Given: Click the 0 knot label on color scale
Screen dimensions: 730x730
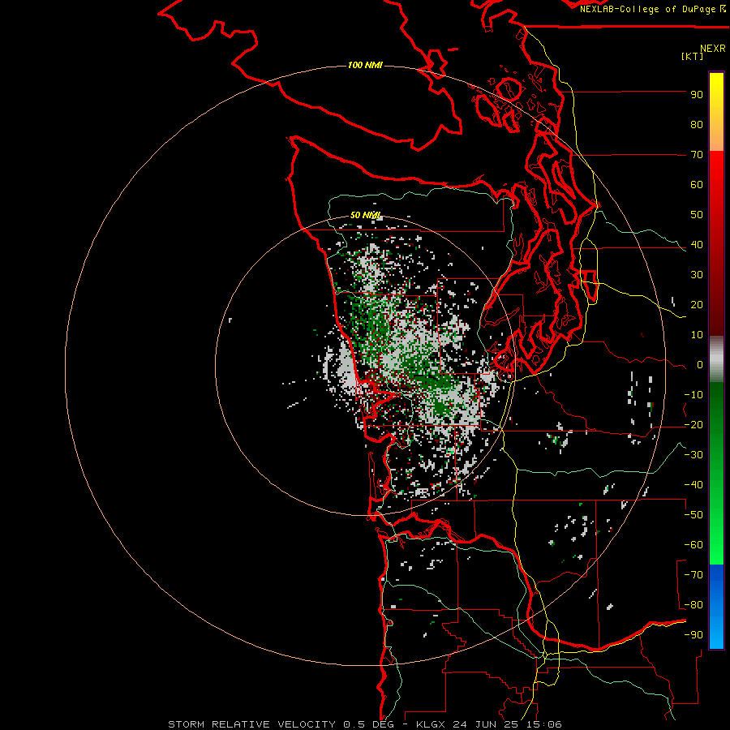Looking at the screenshot, I should coord(700,365).
